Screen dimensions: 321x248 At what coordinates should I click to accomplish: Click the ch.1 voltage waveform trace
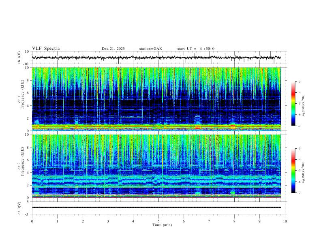156,58
